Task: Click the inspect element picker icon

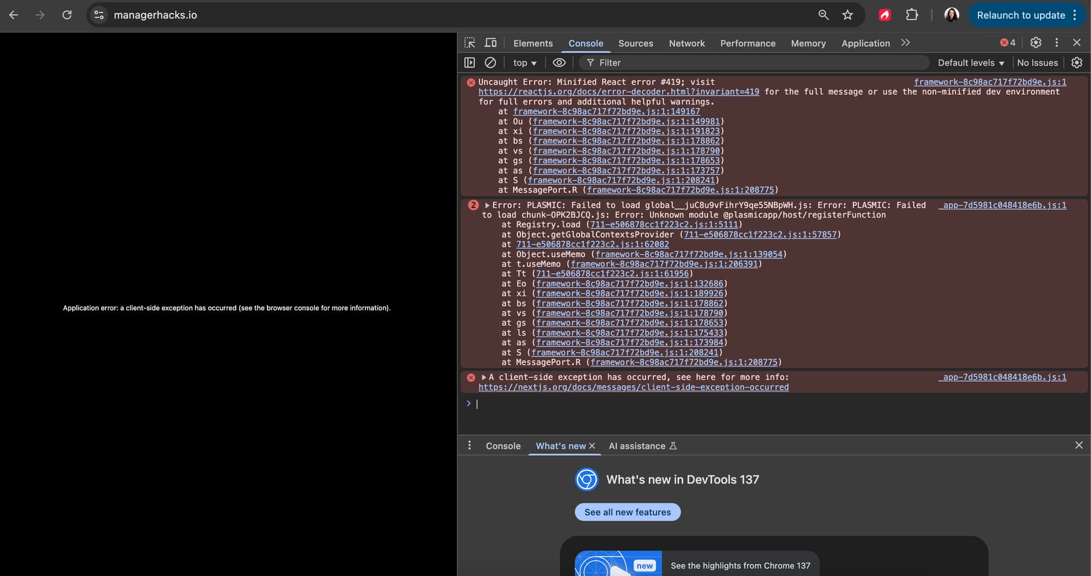Action: point(469,43)
